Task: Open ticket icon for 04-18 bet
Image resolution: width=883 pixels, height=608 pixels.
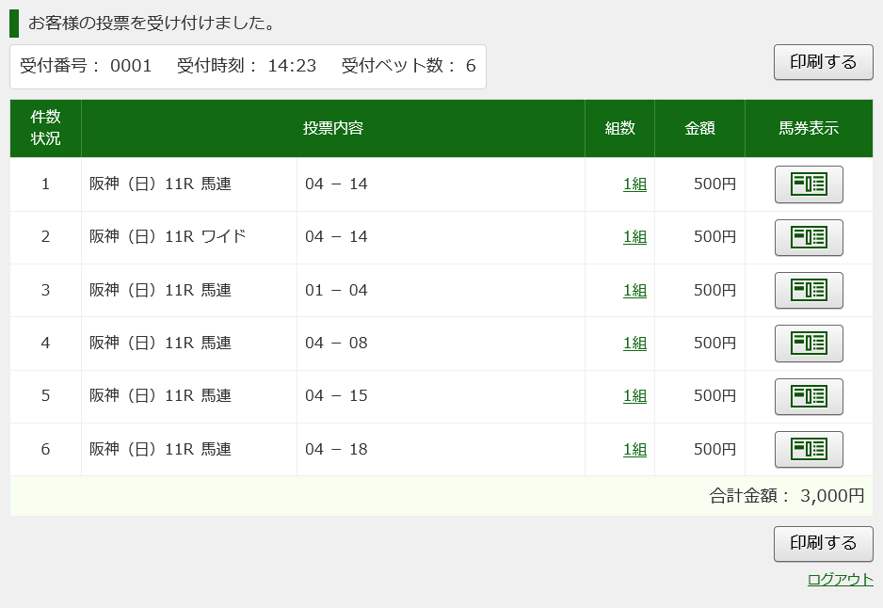Action: click(809, 449)
